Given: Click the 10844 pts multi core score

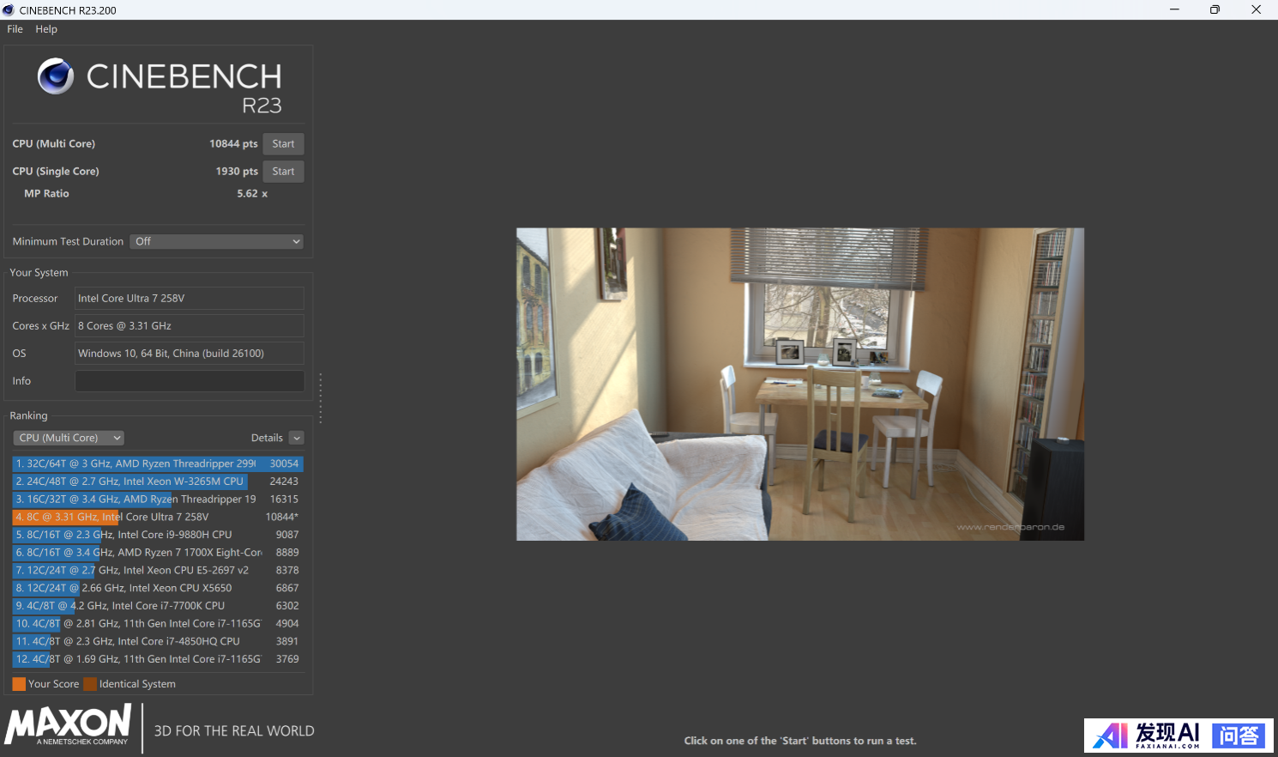Looking at the screenshot, I should pos(233,144).
